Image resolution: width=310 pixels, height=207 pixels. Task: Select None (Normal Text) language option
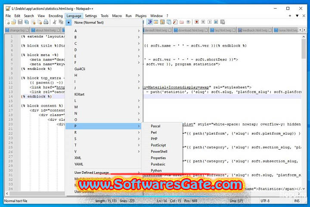pos(104,22)
